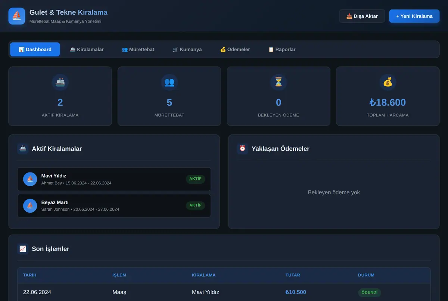Open the Kumanya tab
Viewport: 448px width, 301px height.
tap(187, 49)
